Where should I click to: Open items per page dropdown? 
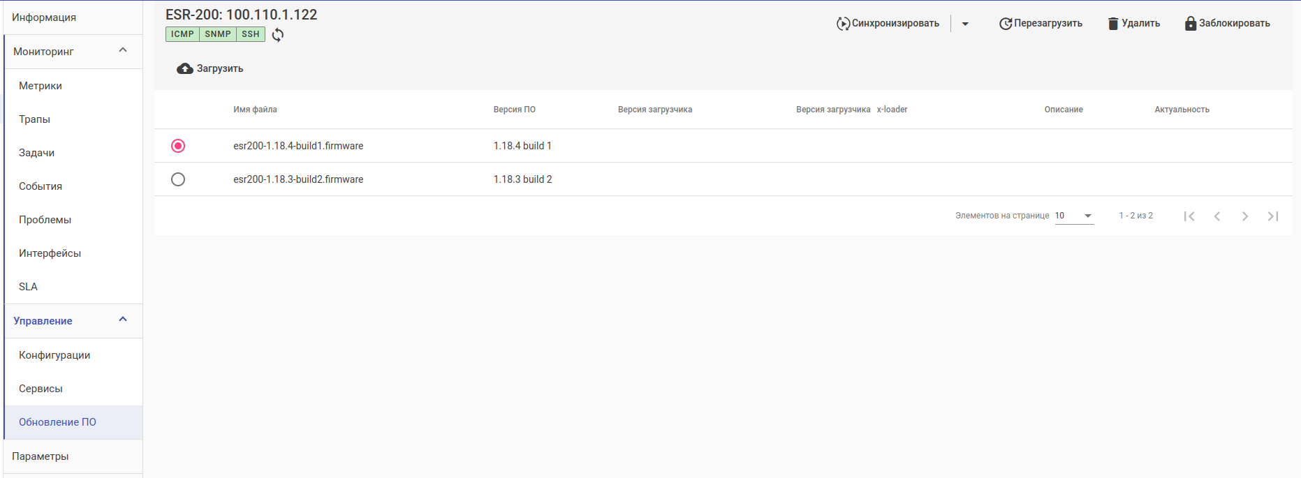[1074, 216]
